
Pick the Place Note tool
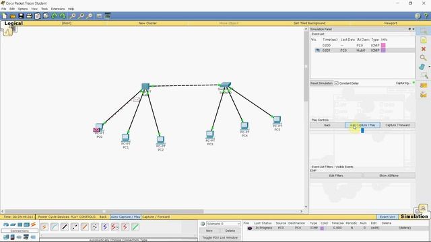pyautogui.click(x=424, y=40)
